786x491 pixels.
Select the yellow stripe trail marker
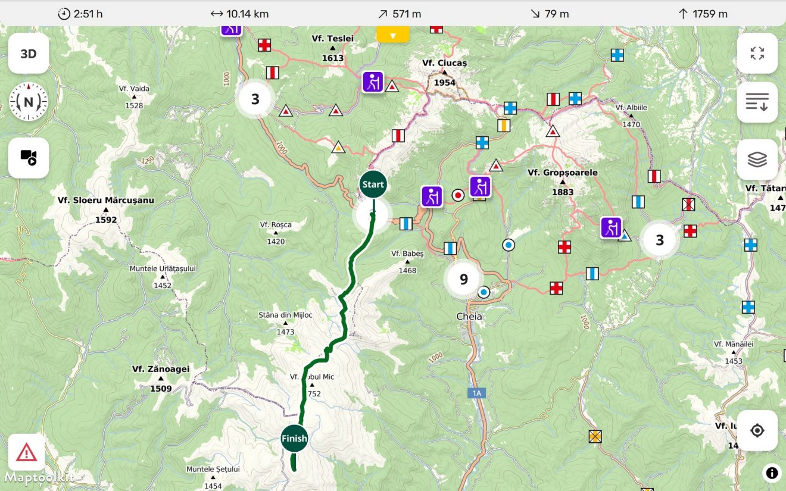(x=504, y=126)
